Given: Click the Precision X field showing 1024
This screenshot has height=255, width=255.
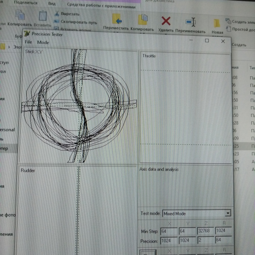Looking at the screenshot, I should click(x=169, y=241).
